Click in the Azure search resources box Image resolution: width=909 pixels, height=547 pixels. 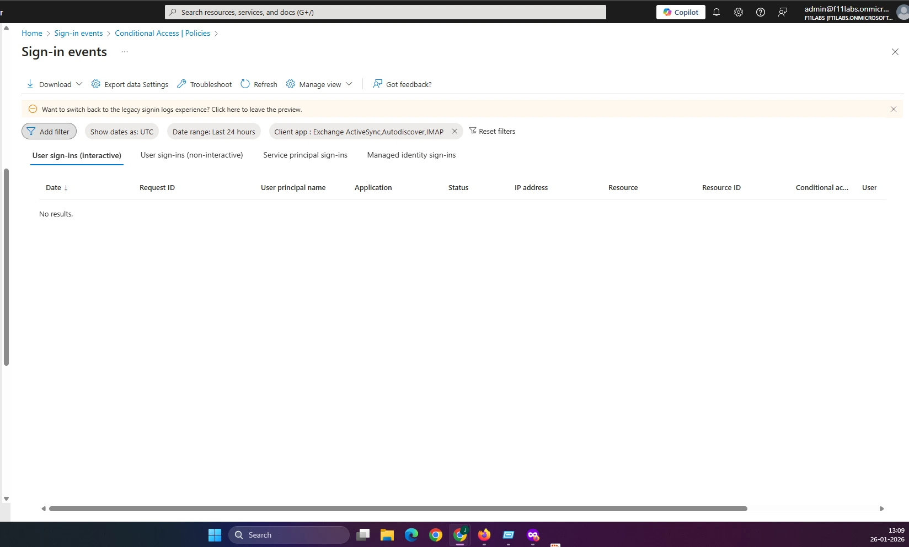[385, 12]
